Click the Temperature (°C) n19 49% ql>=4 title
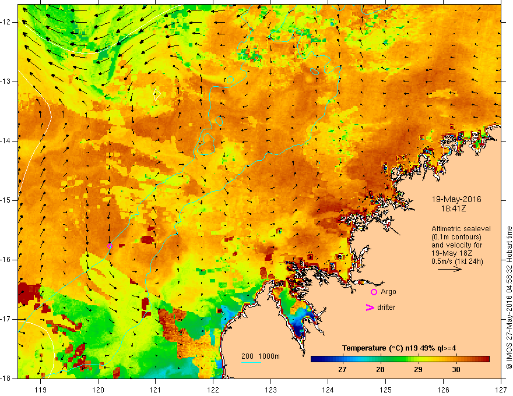Viewport: 513px width, 396px height. coord(399,348)
